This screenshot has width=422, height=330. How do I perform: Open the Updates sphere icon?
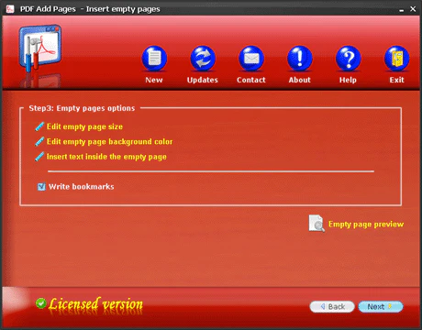pyautogui.click(x=203, y=58)
